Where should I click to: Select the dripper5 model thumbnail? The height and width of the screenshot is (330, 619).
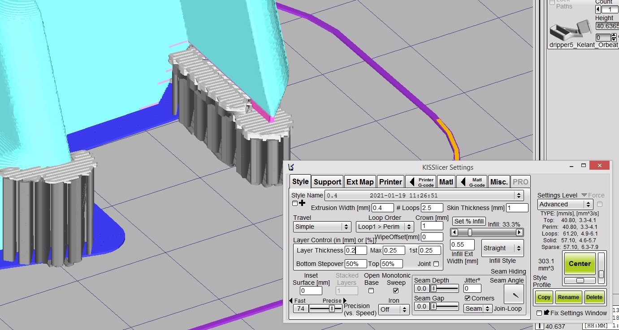pyautogui.click(x=568, y=30)
